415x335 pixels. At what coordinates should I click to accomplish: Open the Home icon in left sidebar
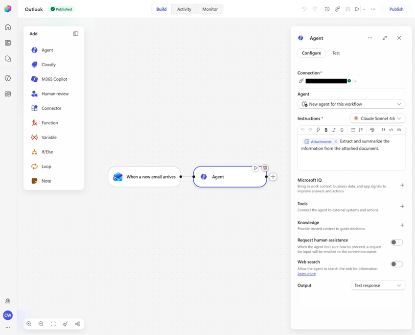pos(8,27)
